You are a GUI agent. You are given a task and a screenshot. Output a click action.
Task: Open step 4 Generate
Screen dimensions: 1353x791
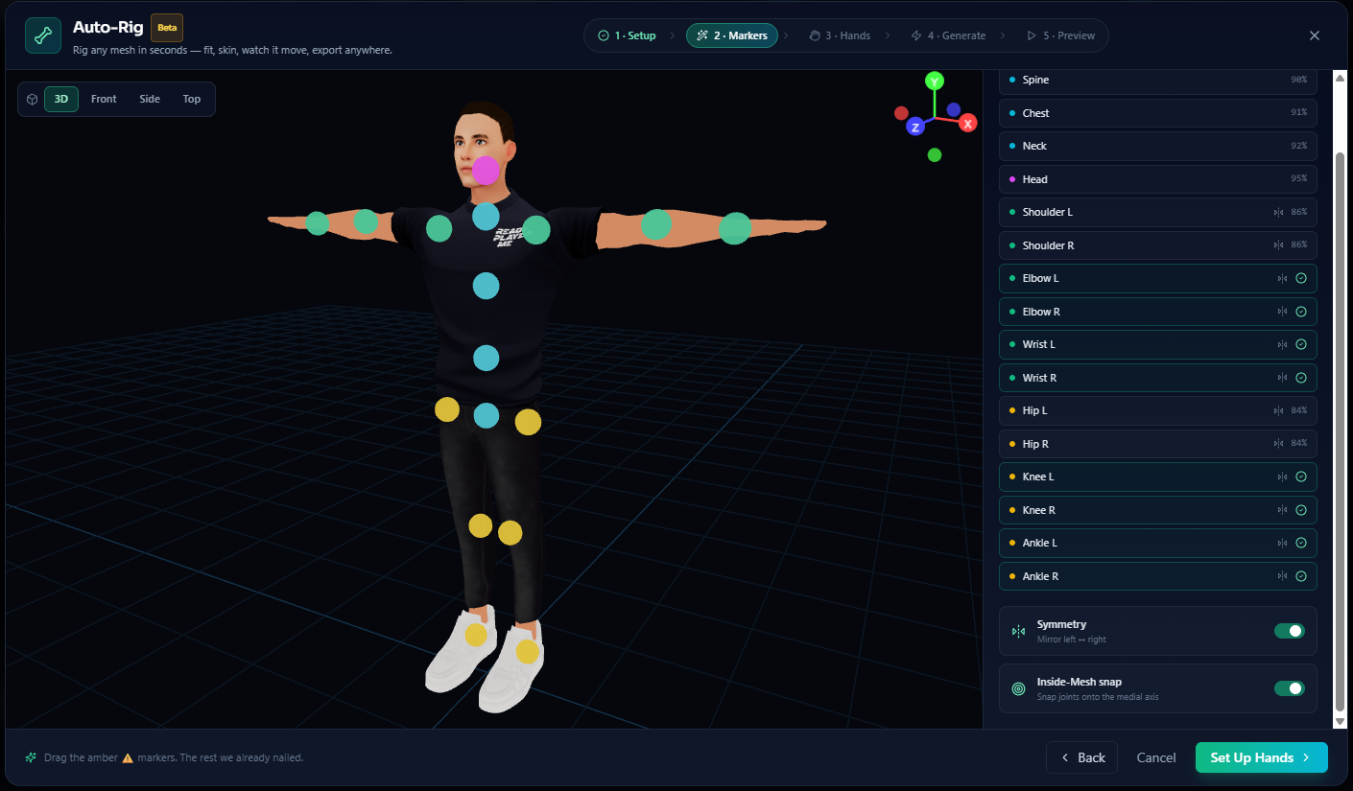pos(949,35)
